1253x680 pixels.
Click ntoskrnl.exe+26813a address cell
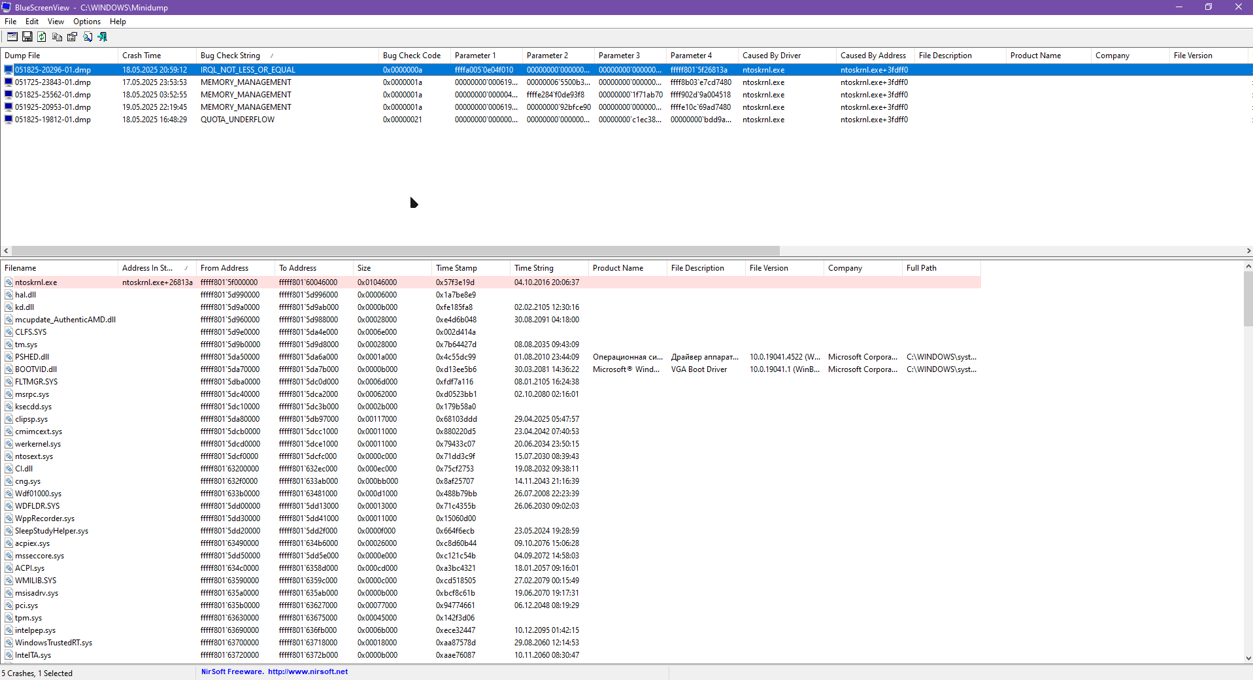158,282
